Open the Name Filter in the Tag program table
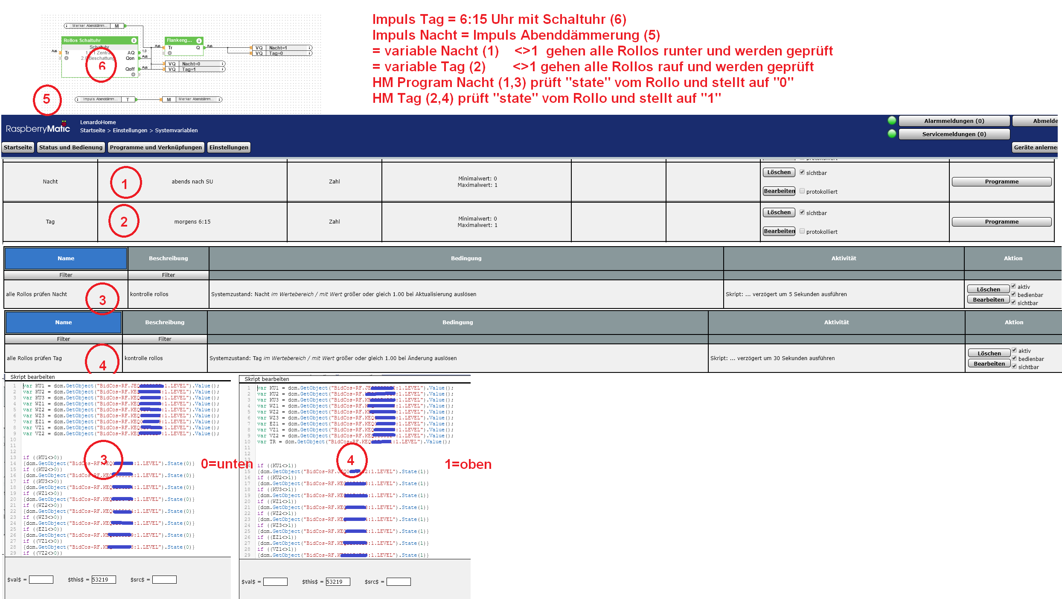Image resolution: width=1062 pixels, height=599 pixels. [63, 339]
